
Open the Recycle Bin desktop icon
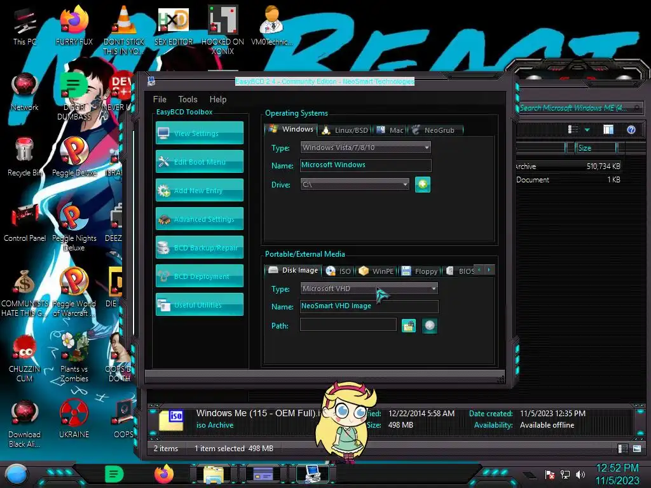25,157
